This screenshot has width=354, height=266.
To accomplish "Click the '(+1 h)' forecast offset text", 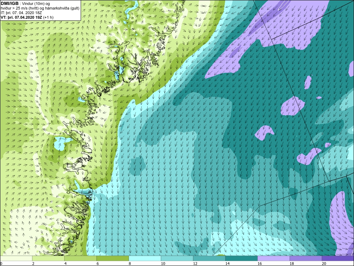I will coord(48,17).
